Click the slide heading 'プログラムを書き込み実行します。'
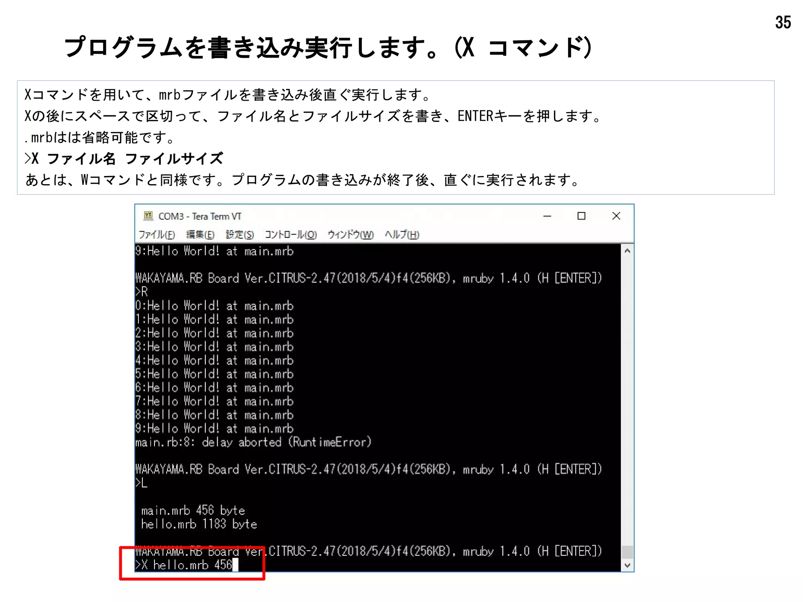Screen dimensions: 803x602 pyautogui.click(x=253, y=47)
